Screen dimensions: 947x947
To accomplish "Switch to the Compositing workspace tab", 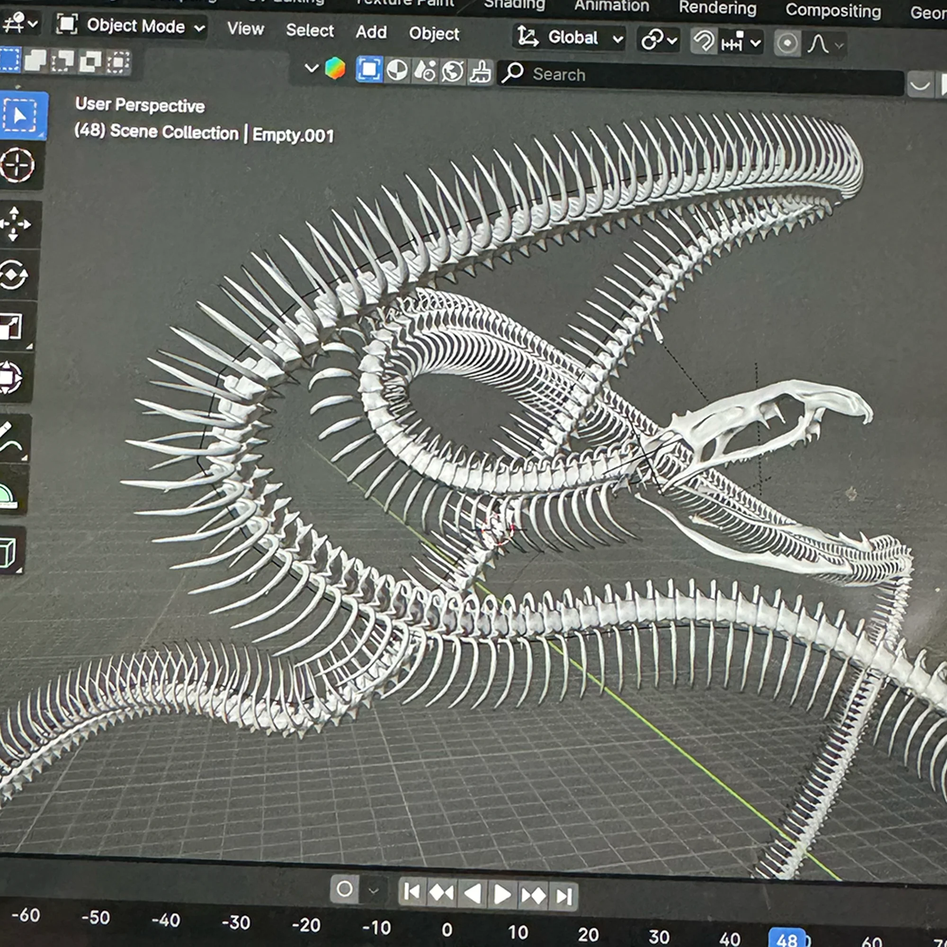I will (x=832, y=10).
